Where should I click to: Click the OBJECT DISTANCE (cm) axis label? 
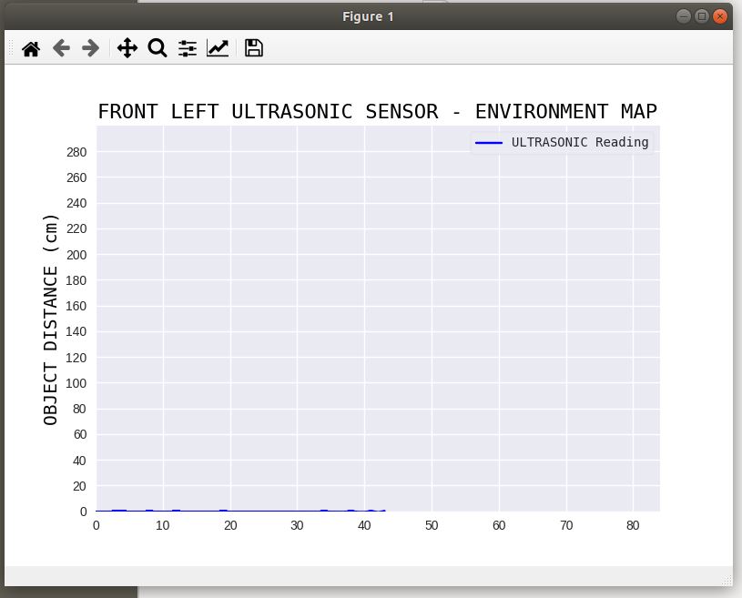51,319
